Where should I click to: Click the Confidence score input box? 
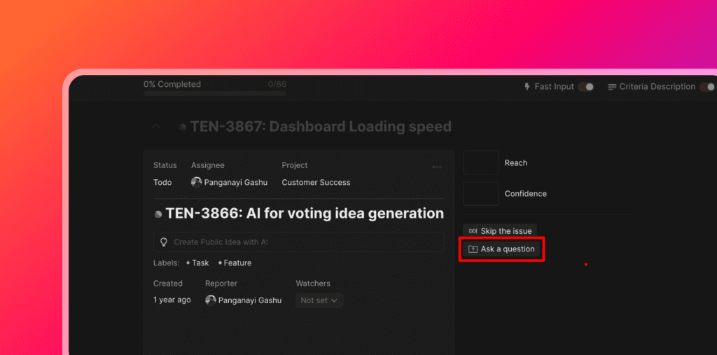point(480,194)
